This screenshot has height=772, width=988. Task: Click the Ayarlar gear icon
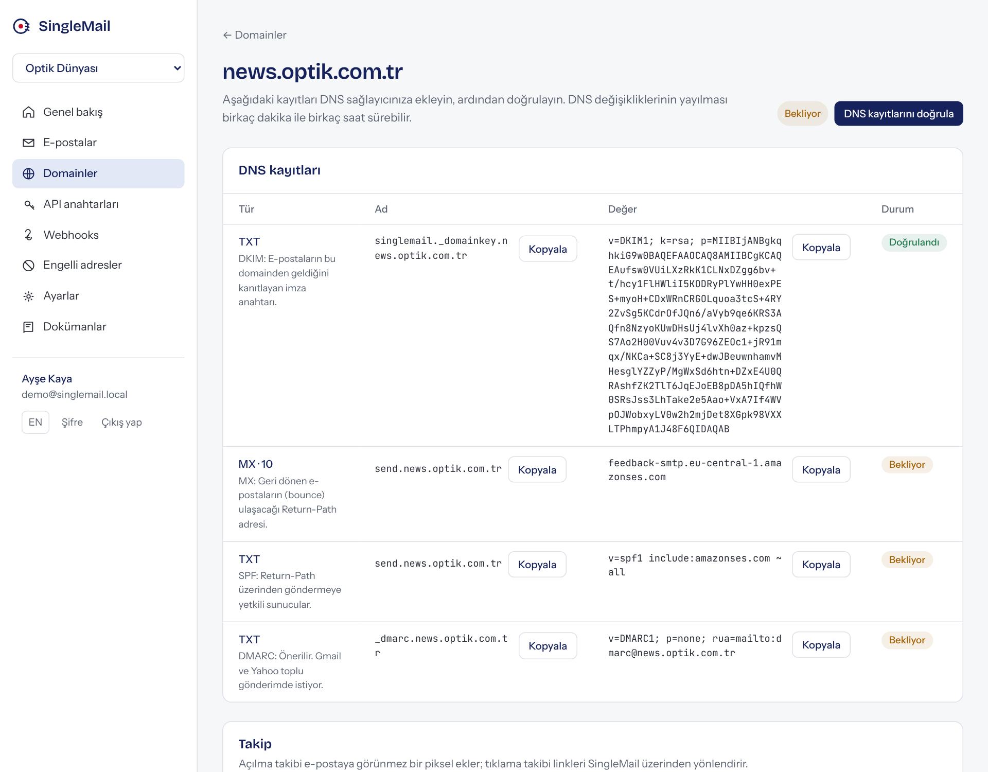(x=29, y=296)
